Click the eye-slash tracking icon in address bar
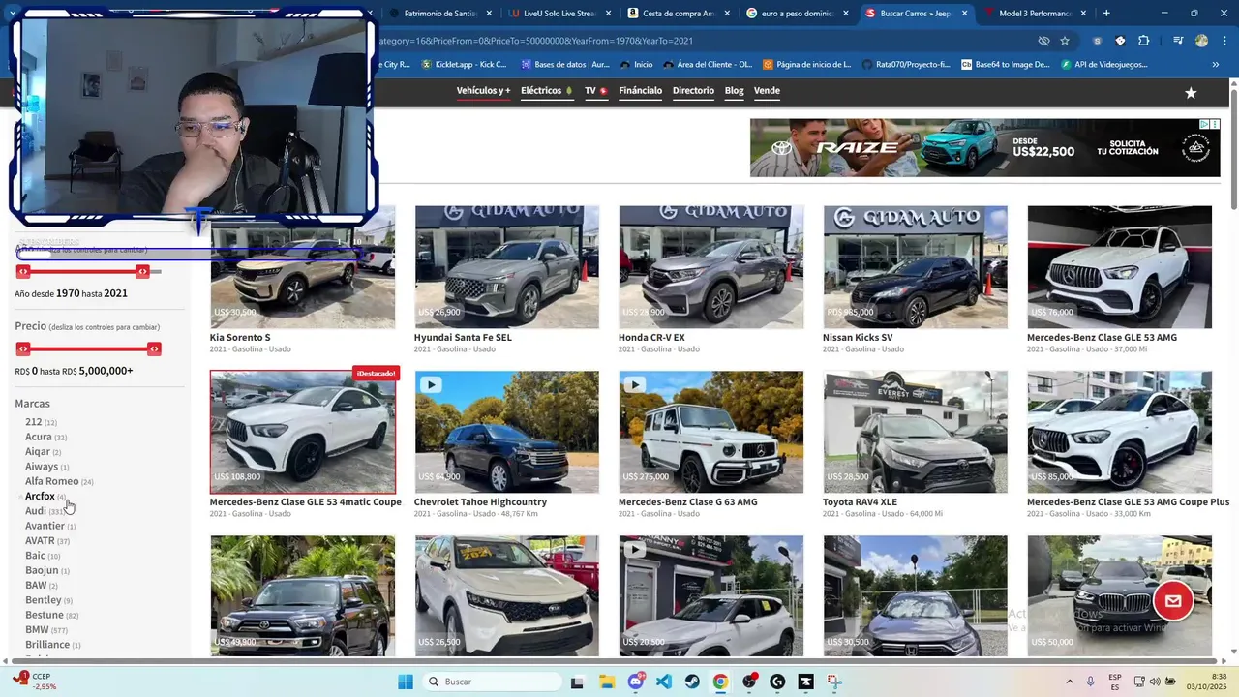This screenshot has width=1239, height=697. (1043, 41)
